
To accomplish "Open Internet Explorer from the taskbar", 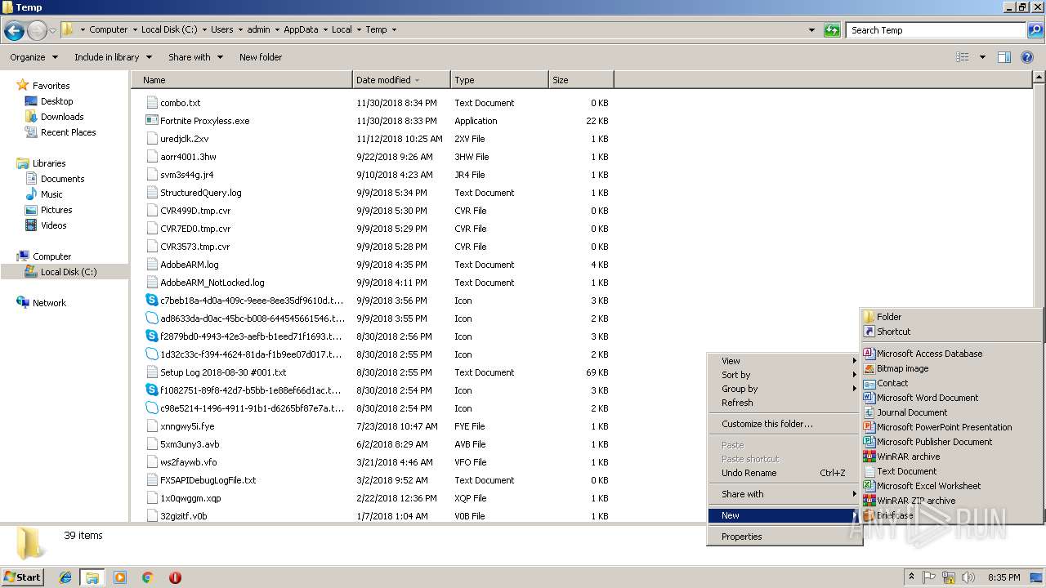I will (65, 577).
